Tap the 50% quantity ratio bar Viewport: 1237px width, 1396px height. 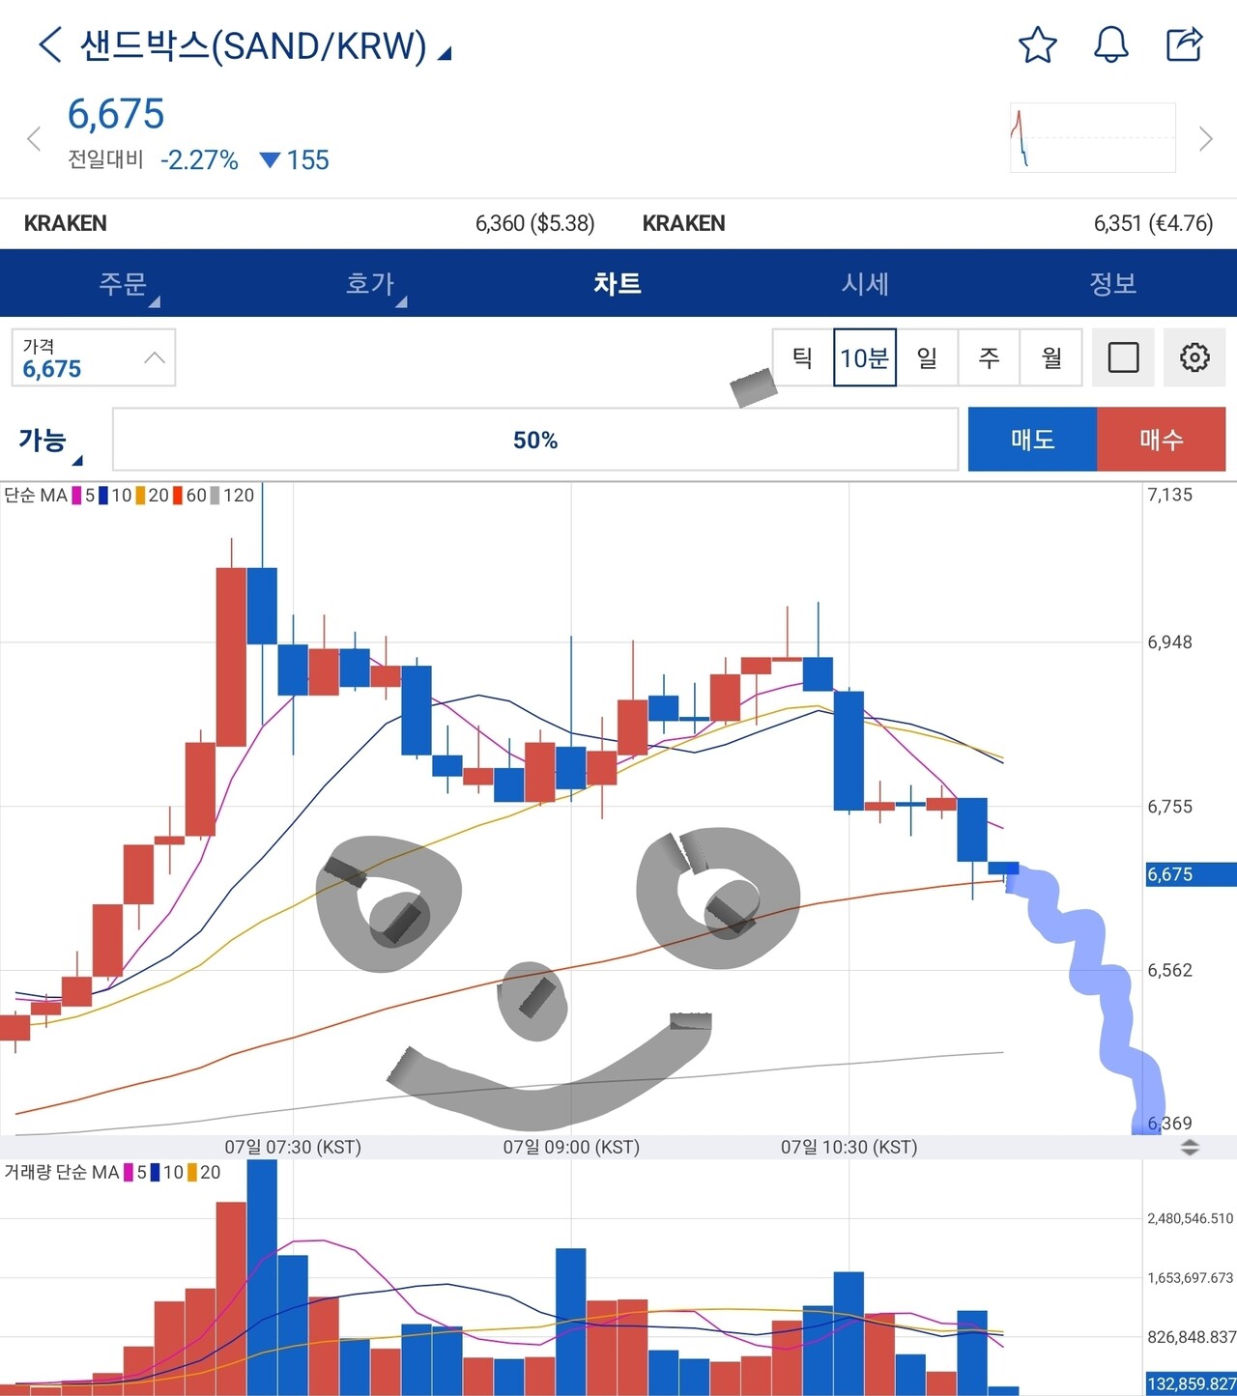pyautogui.click(x=535, y=441)
